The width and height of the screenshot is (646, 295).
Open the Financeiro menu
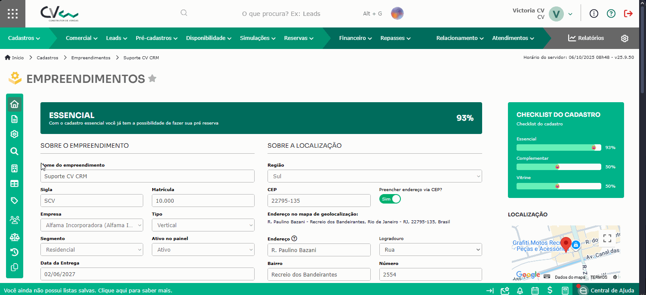(x=355, y=38)
